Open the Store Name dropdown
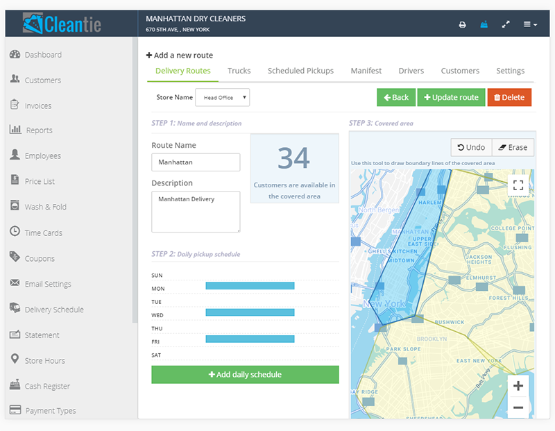 click(x=222, y=98)
